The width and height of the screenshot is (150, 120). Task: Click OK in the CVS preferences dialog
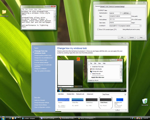(122, 38)
